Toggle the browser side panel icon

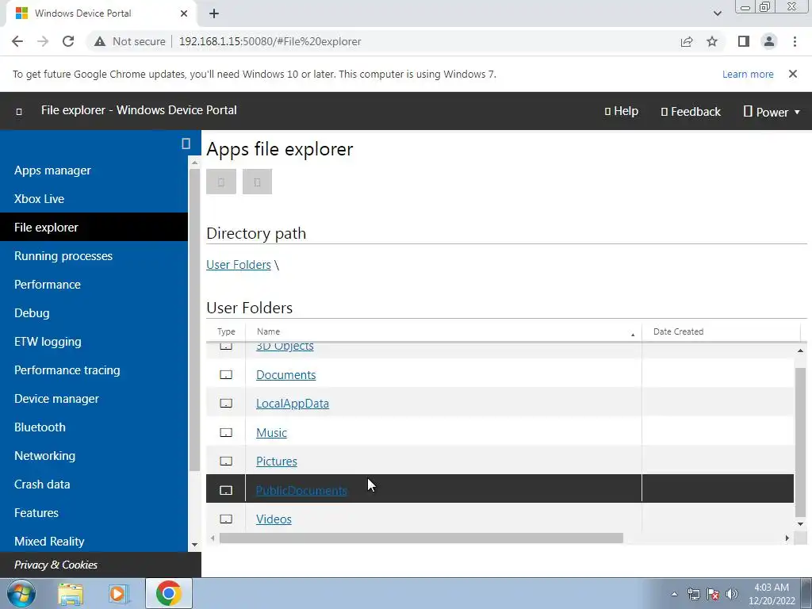point(744,41)
